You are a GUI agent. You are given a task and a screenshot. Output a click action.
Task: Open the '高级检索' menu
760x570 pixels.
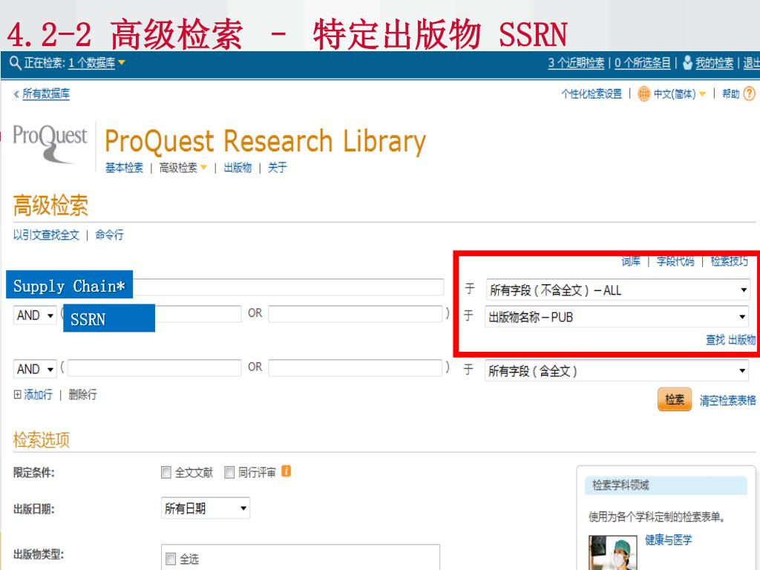click(183, 168)
